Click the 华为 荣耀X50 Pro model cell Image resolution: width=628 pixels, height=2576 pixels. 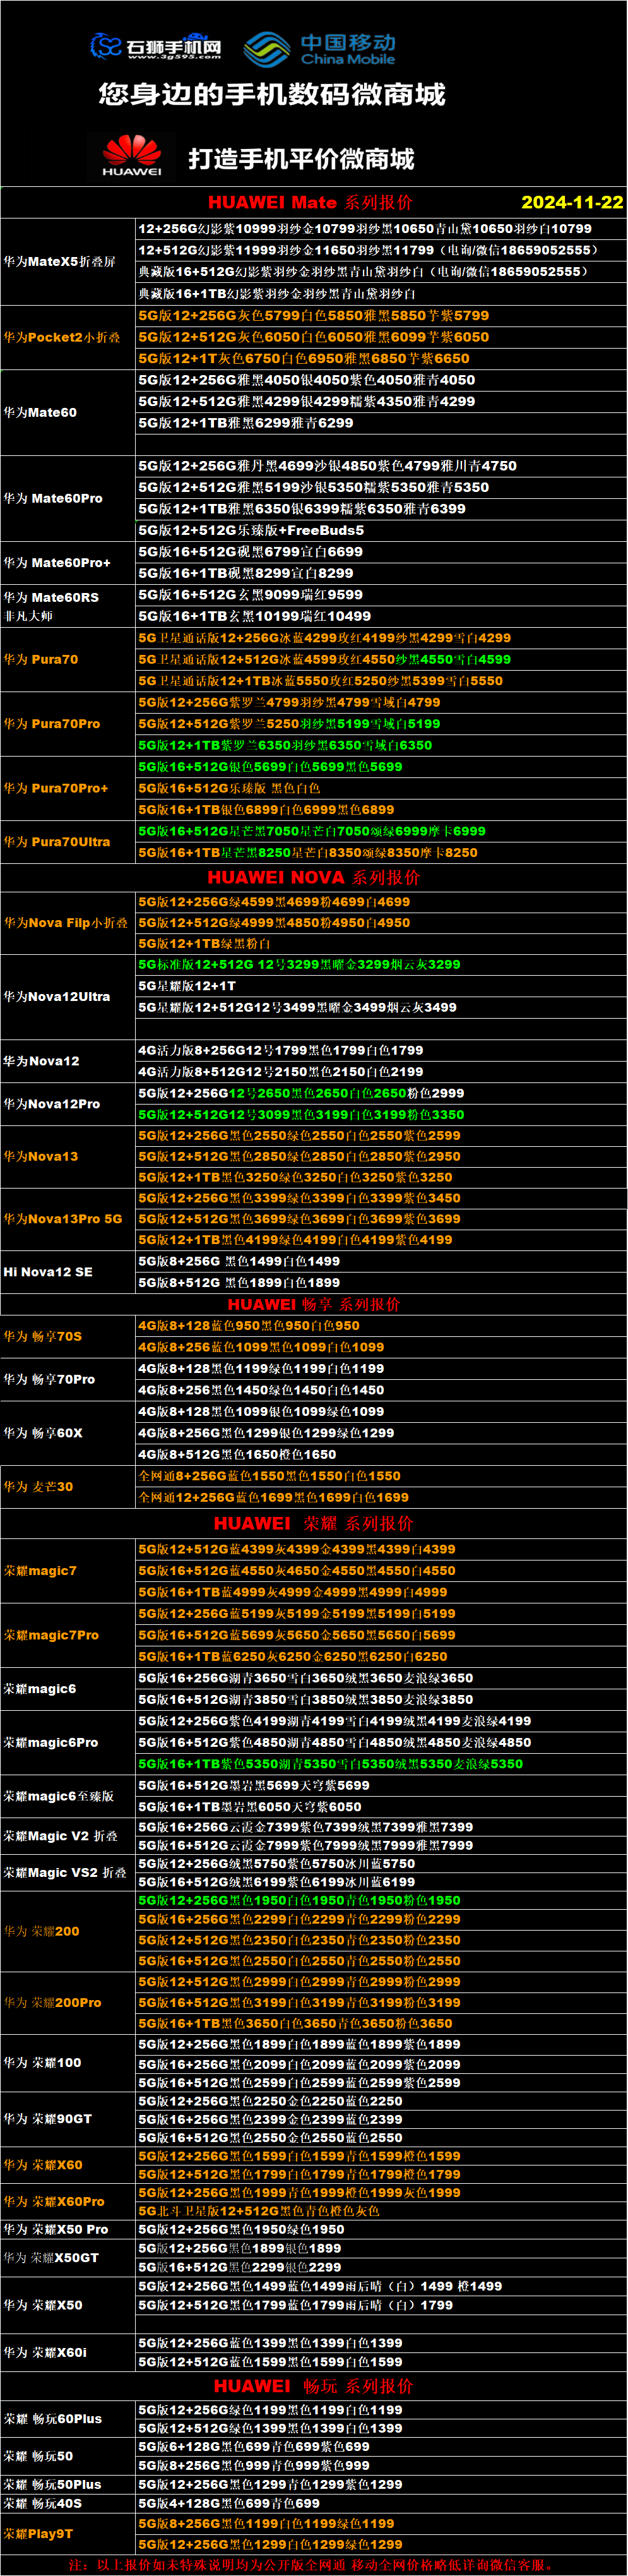pos(67,2229)
